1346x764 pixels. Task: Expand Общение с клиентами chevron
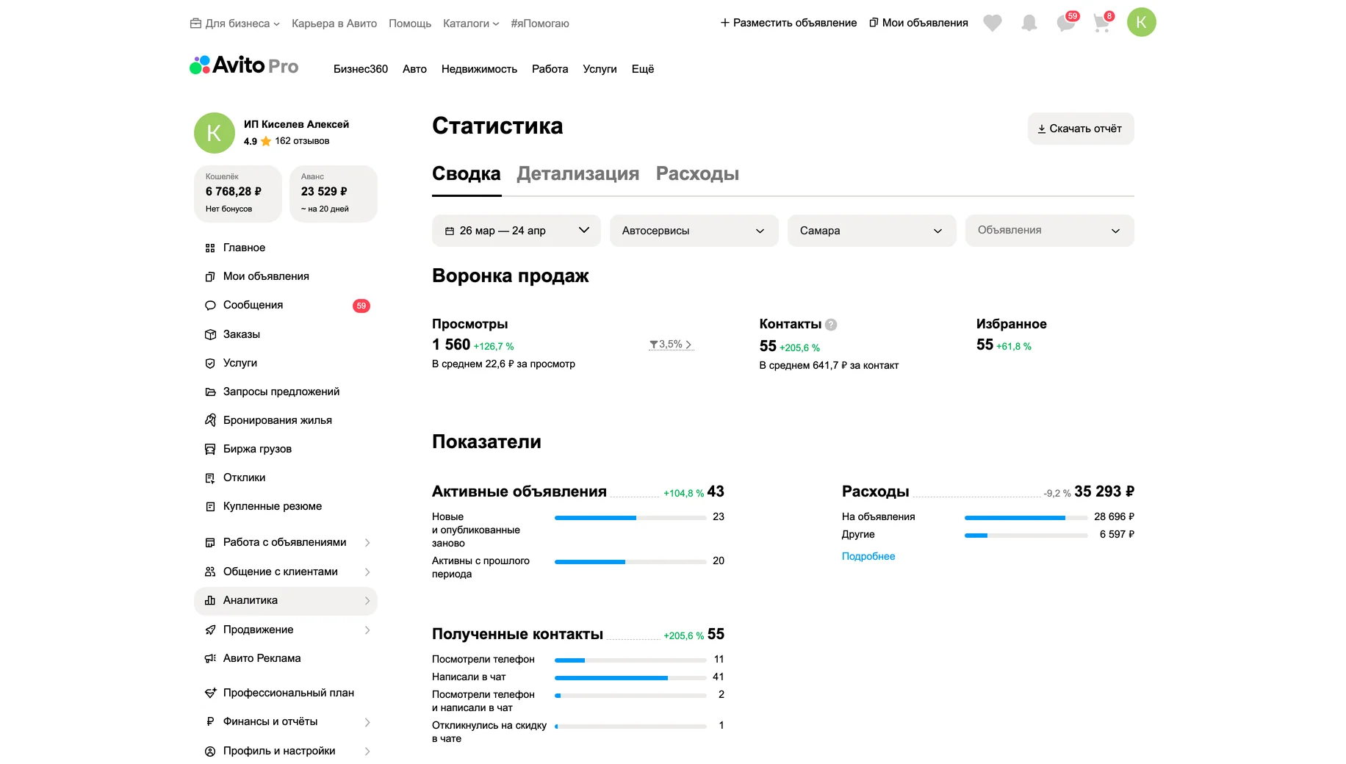tap(367, 572)
